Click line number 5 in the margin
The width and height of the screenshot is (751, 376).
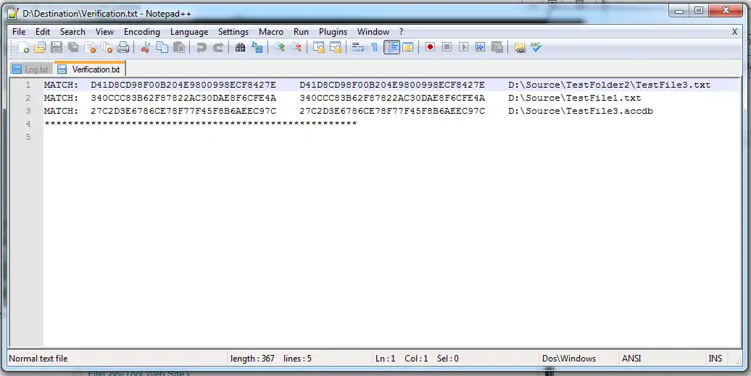[28, 137]
